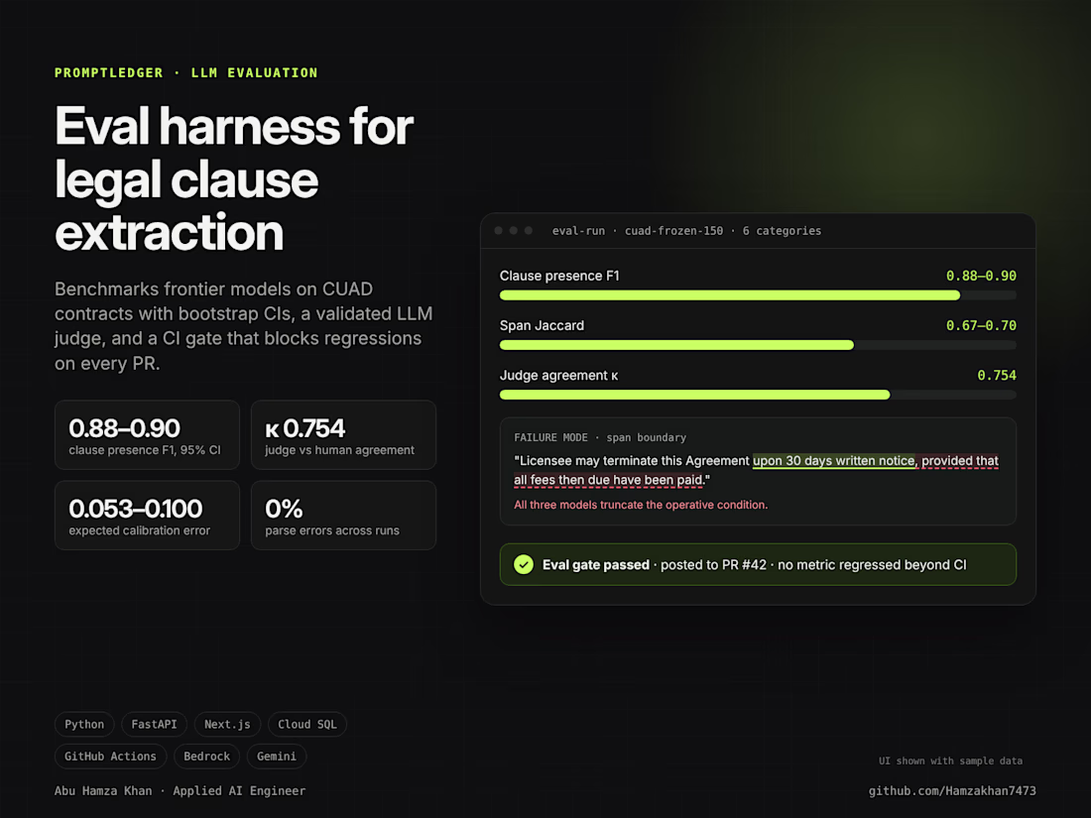Screen dimensions: 1091x818
Task: Choose the Cloud SQL tag
Action: coord(306,724)
